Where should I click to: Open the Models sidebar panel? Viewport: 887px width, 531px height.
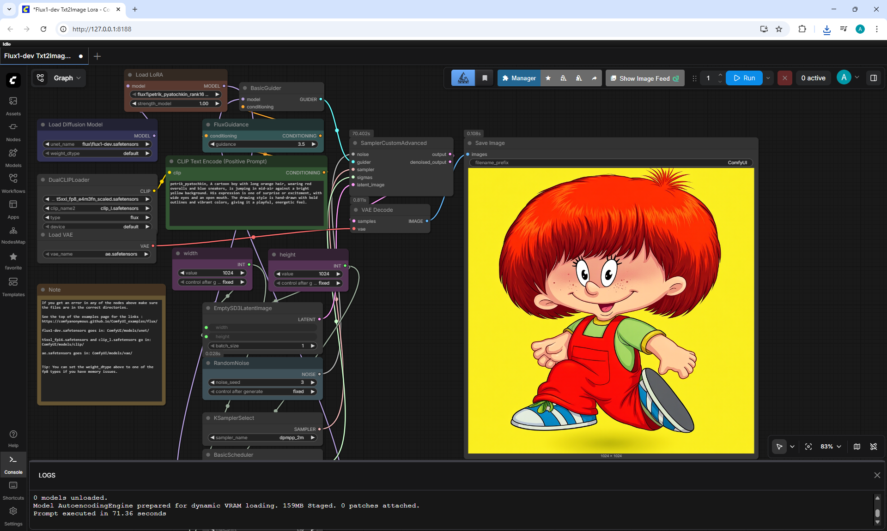pos(13,158)
